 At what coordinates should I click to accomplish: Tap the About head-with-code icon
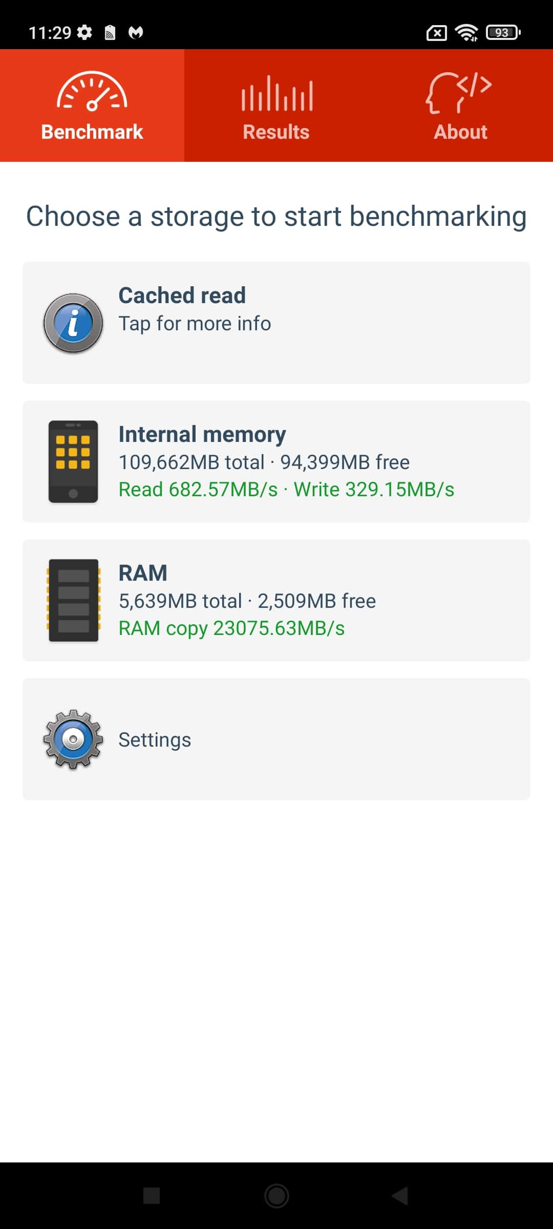(459, 93)
